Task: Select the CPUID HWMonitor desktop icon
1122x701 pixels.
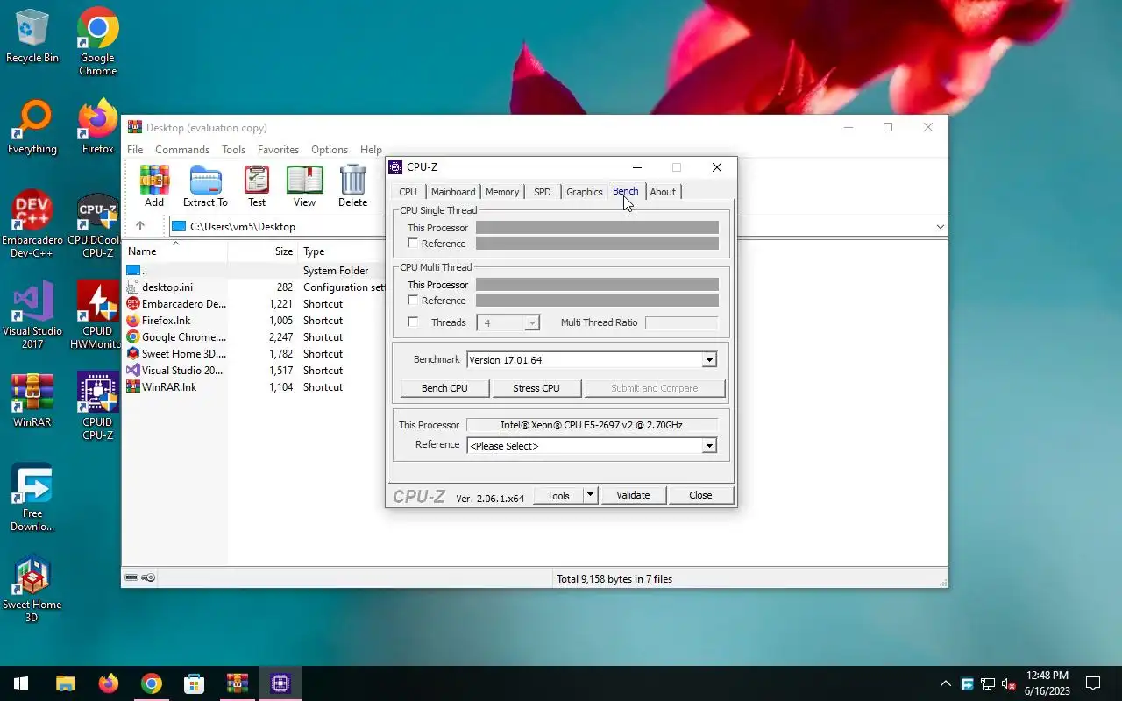Action: [x=97, y=315]
